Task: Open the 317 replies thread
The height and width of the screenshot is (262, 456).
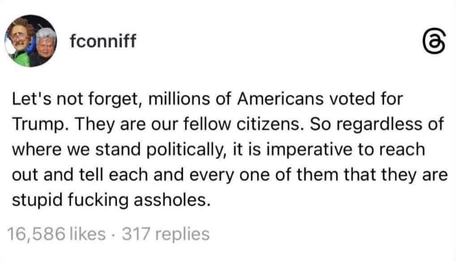Action: (166, 234)
